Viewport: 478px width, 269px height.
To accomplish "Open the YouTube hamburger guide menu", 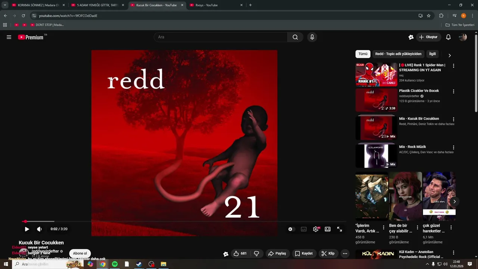I will [x=9, y=37].
